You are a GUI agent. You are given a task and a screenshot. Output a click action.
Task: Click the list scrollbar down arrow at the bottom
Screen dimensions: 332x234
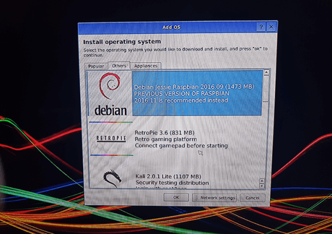pyautogui.click(x=262, y=186)
